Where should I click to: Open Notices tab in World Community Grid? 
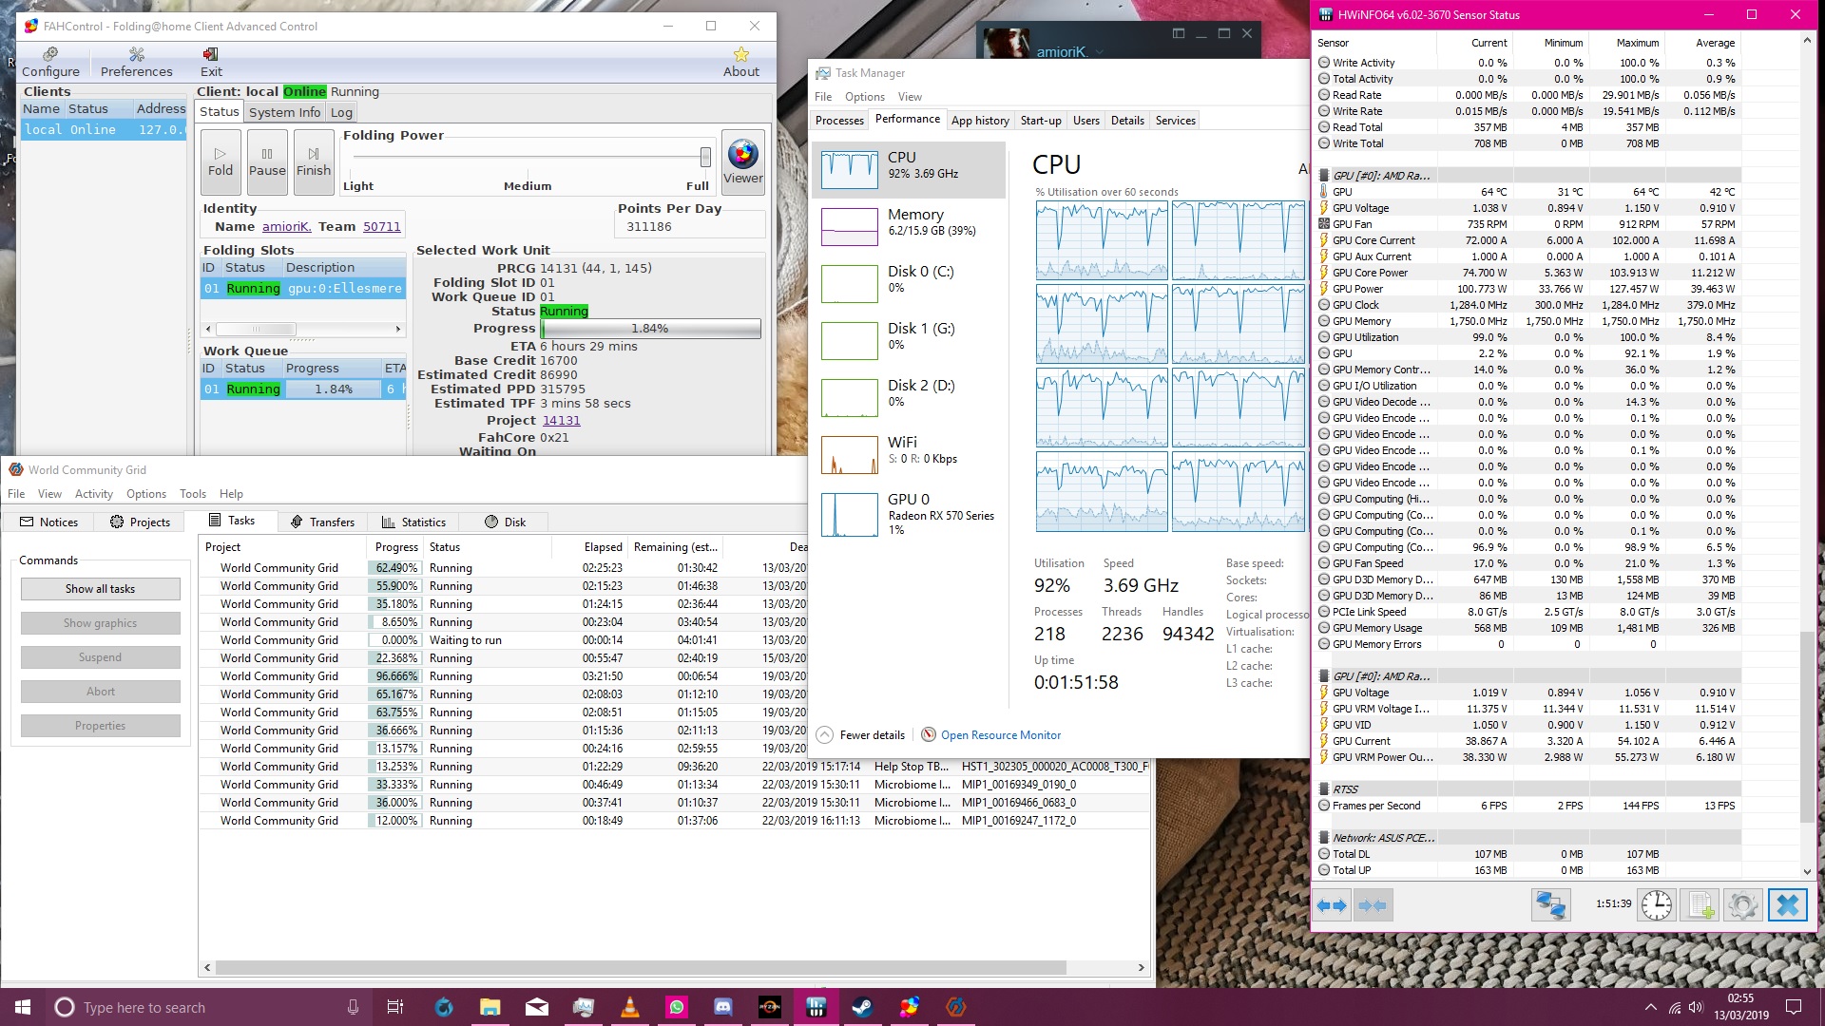pos(49,522)
